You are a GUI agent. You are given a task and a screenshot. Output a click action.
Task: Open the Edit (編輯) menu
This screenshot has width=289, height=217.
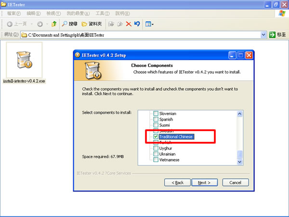coord(34,14)
